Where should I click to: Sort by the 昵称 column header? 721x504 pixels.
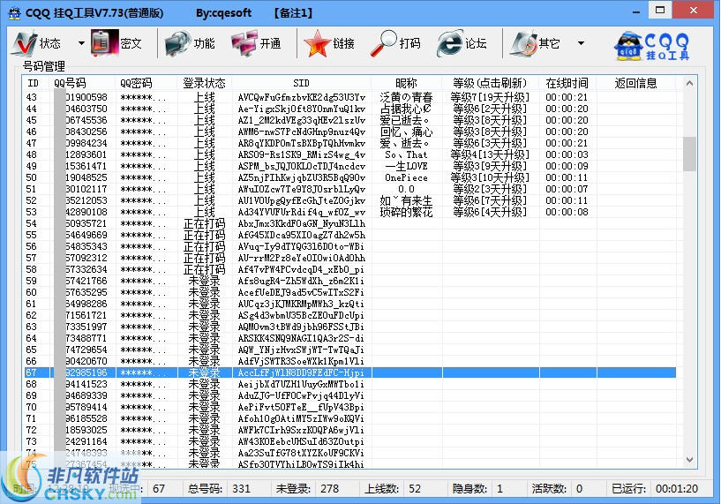coord(407,83)
